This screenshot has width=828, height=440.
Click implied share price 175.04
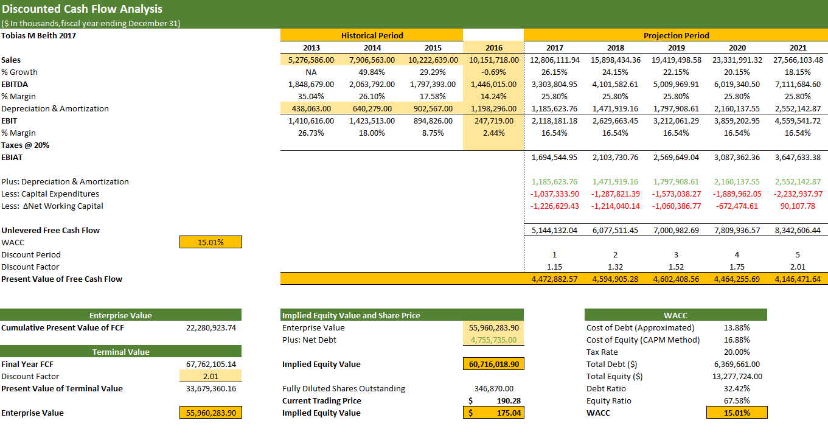point(493,413)
